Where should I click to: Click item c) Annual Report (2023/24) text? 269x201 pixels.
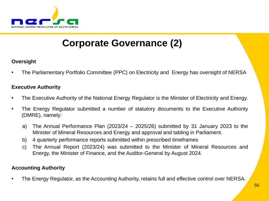[x=140, y=150]
